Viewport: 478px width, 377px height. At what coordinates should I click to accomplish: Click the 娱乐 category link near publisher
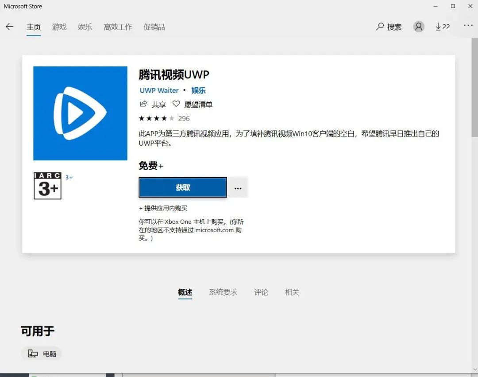198,90
